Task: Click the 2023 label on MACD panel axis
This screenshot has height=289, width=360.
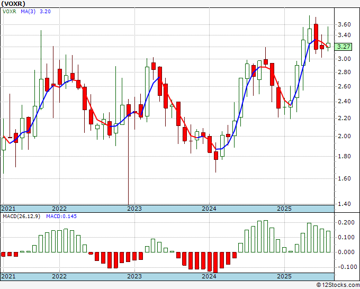Action: coord(134,276)
